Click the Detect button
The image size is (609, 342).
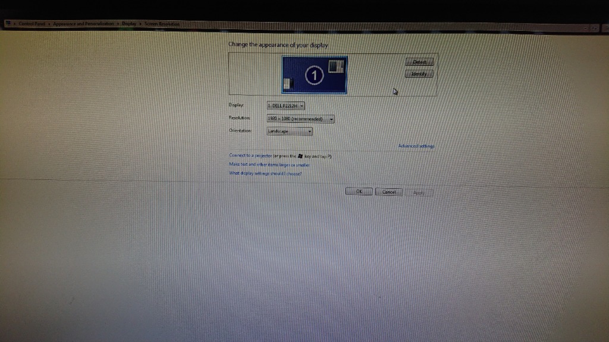point(420,61)
